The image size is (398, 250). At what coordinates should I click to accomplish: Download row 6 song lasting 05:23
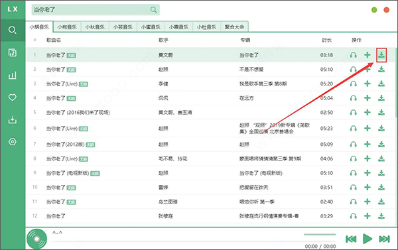pyautogui.click(x=381, y=129)
